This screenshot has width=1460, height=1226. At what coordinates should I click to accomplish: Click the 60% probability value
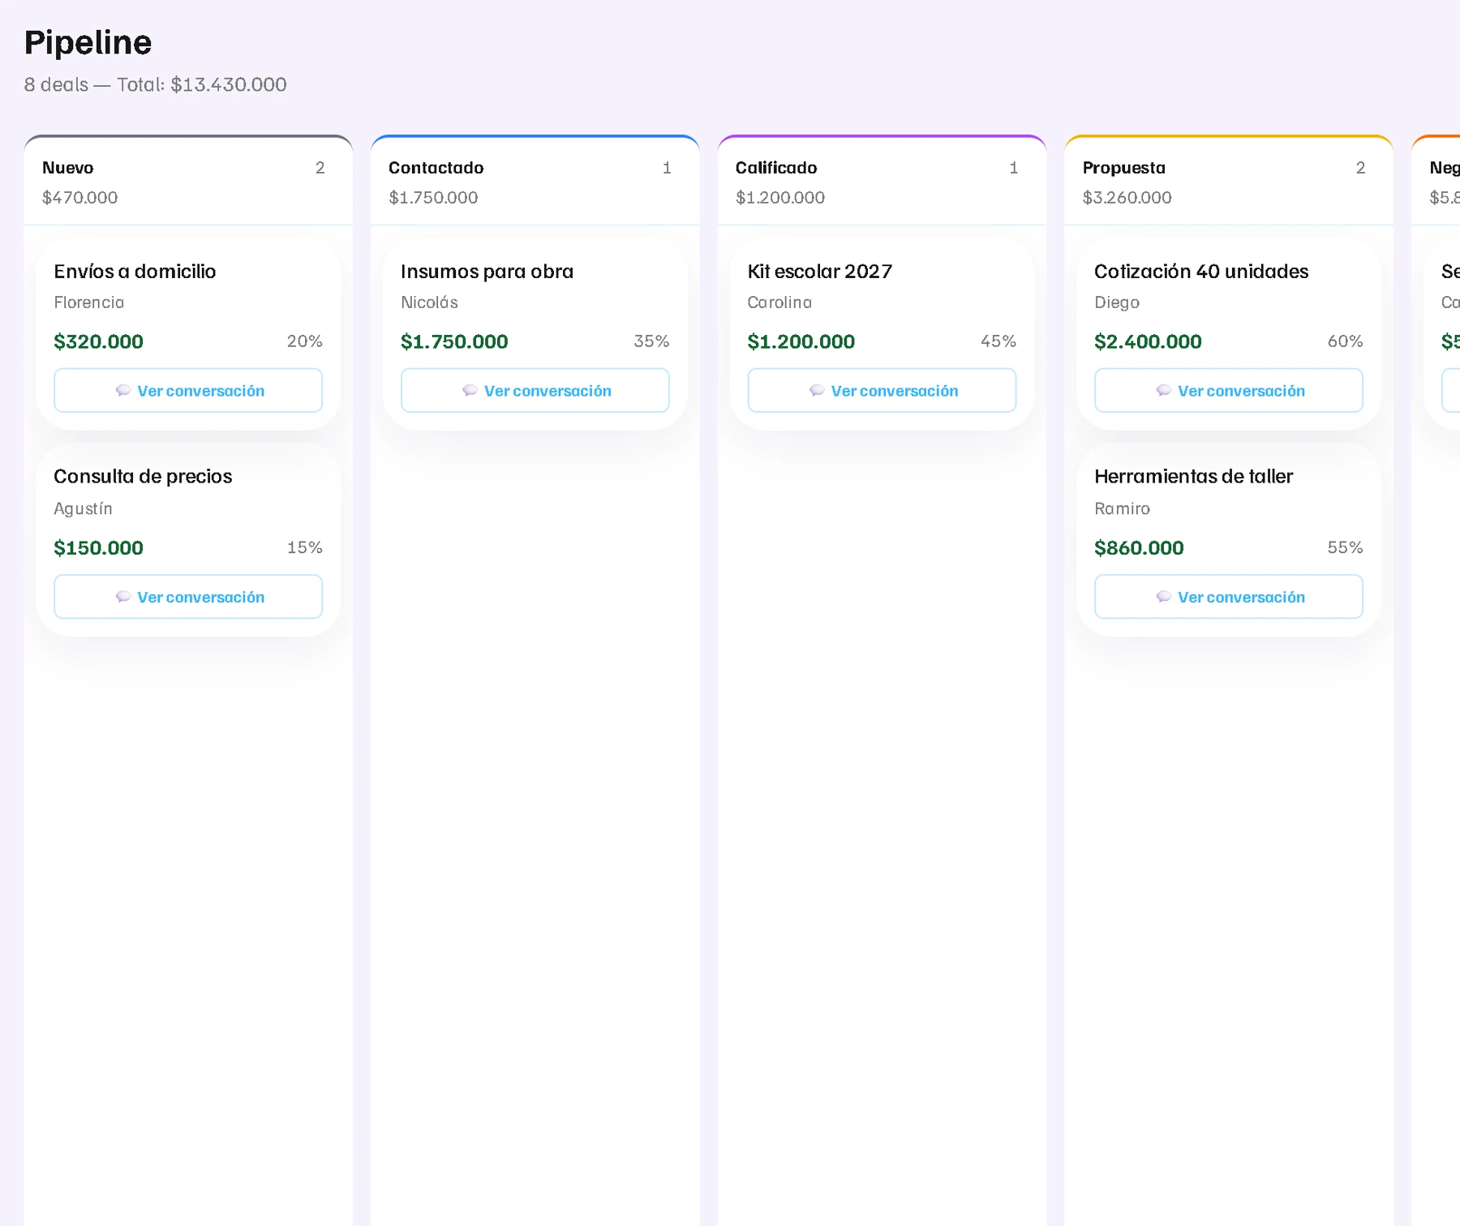pos(1345,341)
